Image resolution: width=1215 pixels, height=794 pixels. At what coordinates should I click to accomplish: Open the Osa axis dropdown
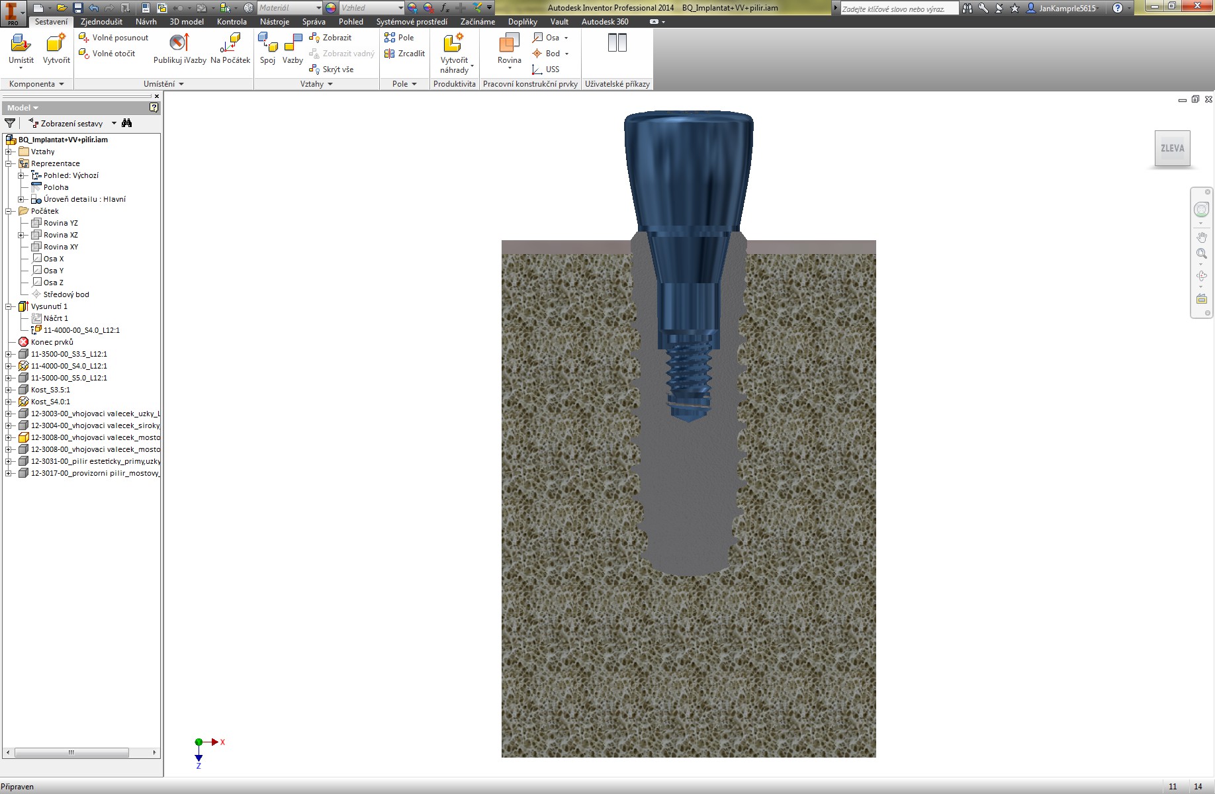point(566,38)
